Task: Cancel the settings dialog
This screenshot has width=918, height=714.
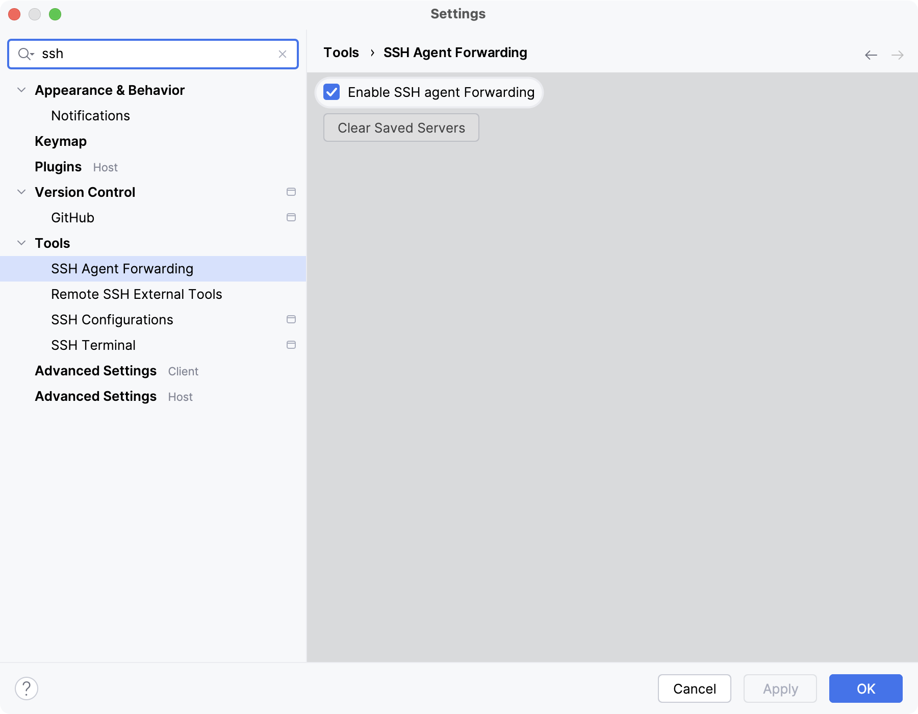Action: tap(694, 688)
